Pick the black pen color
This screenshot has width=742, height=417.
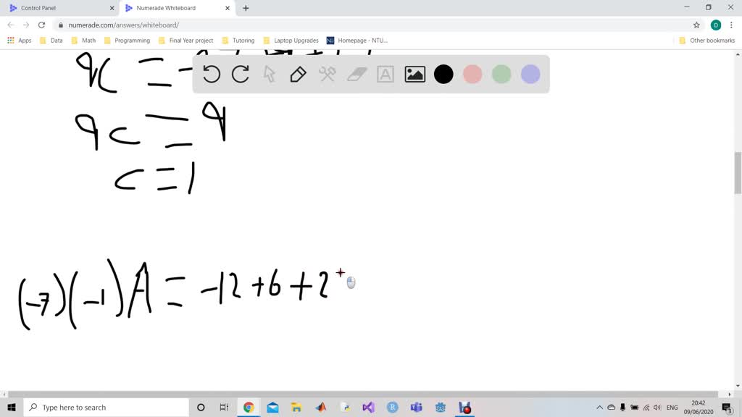443,74
